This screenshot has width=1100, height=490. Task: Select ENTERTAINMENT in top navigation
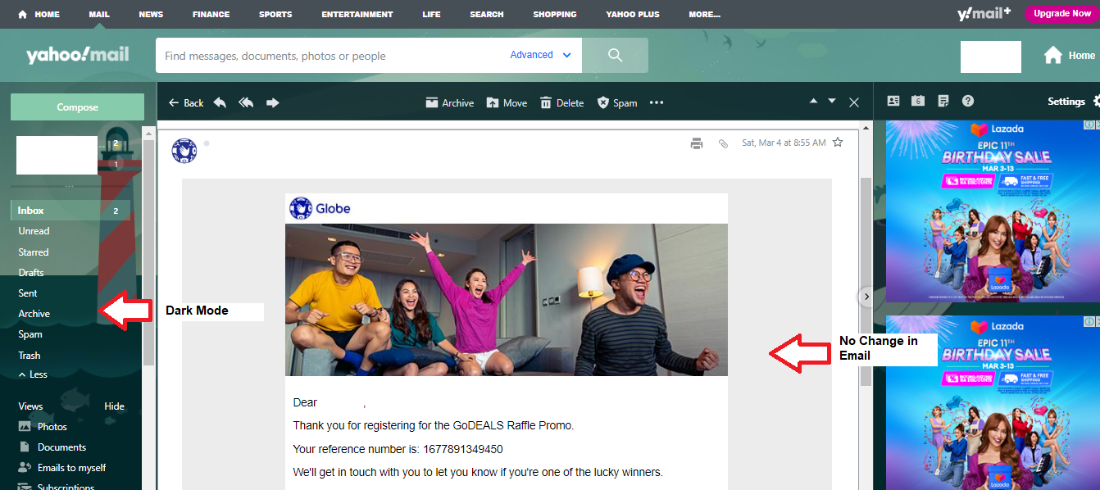tap(357, 14)
